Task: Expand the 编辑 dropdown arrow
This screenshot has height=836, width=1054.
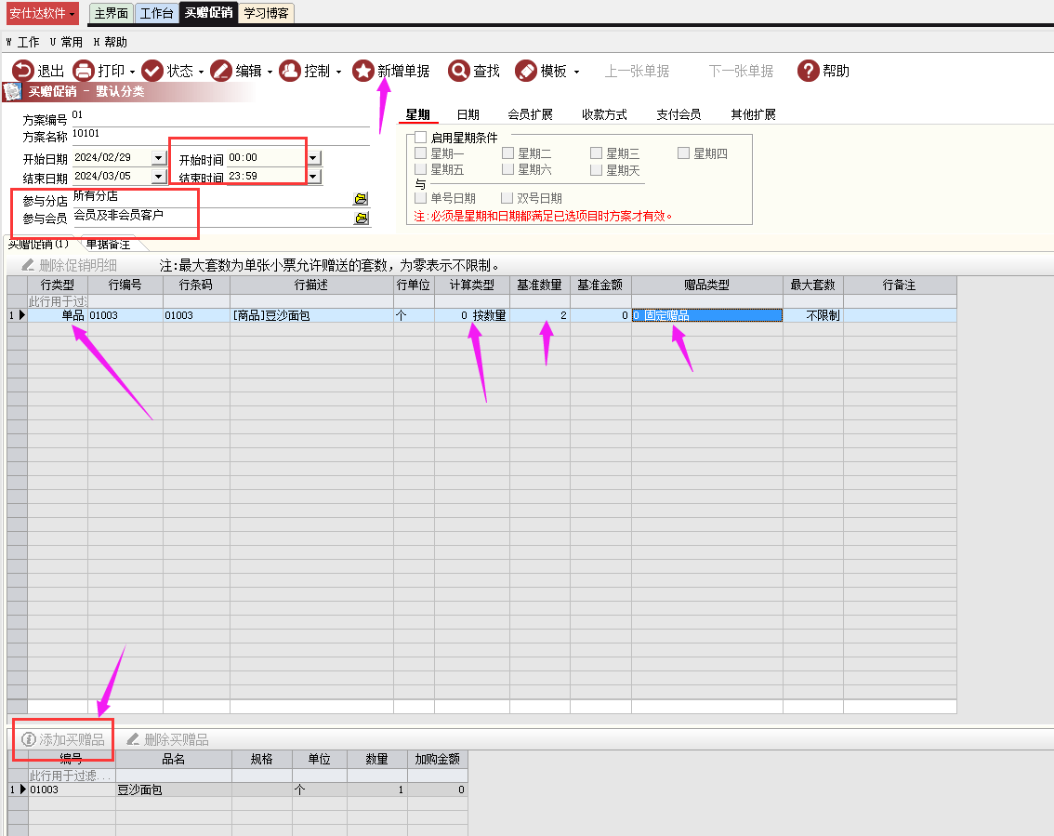Action: [x=270, y=72]
